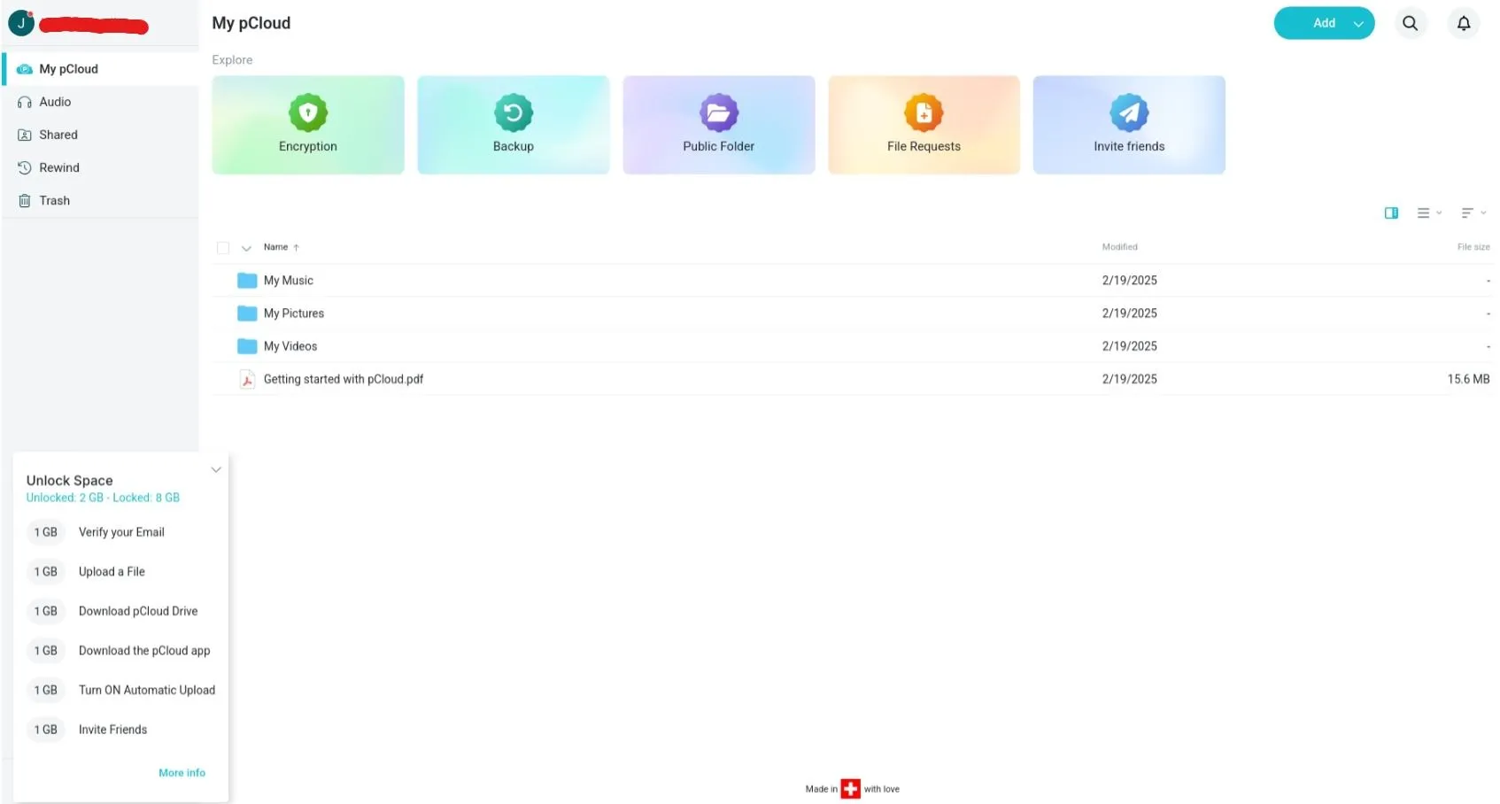1500x804 pixels.
Task: Click Verify your Email
Action: click(121, 532)
